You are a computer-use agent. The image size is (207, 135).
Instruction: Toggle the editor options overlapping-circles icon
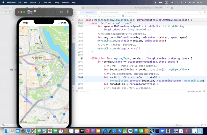click(200, 12)
